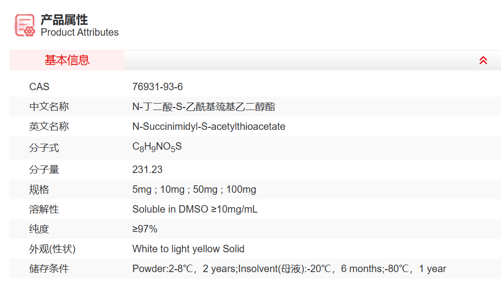Screen dimensions: 501x283
Task: Click the 产品属性 heading text
Action: (x=64, y=20)
